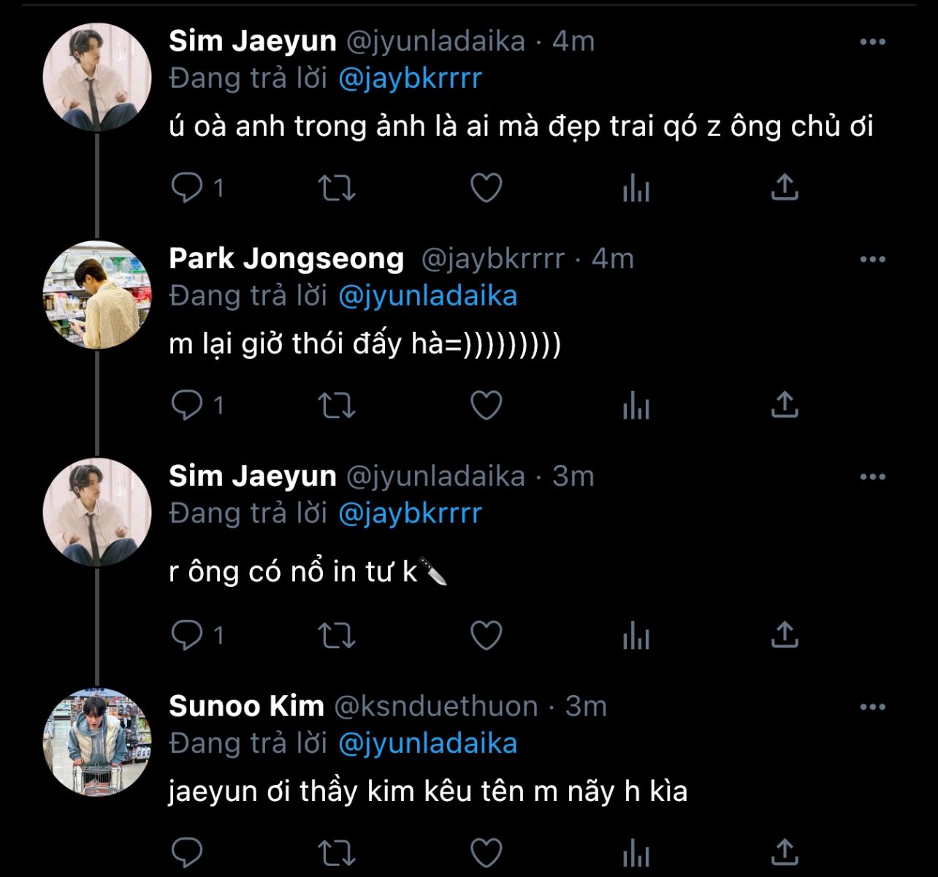Open more options on Park Jongseong's tweet
938x877 pixels.
pos(872,259)
